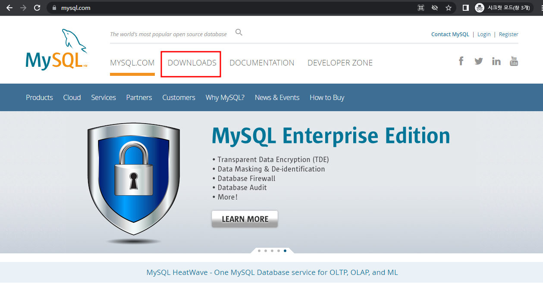Click the crossed-out eye tracking icon
The height and width of the screenshot is (290, 543).
tap(435, 8)
